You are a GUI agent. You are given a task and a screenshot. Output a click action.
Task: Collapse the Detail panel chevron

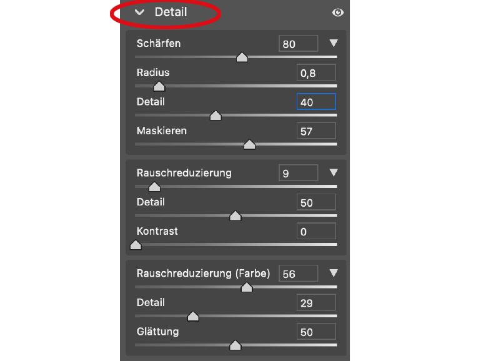point(139,12)
